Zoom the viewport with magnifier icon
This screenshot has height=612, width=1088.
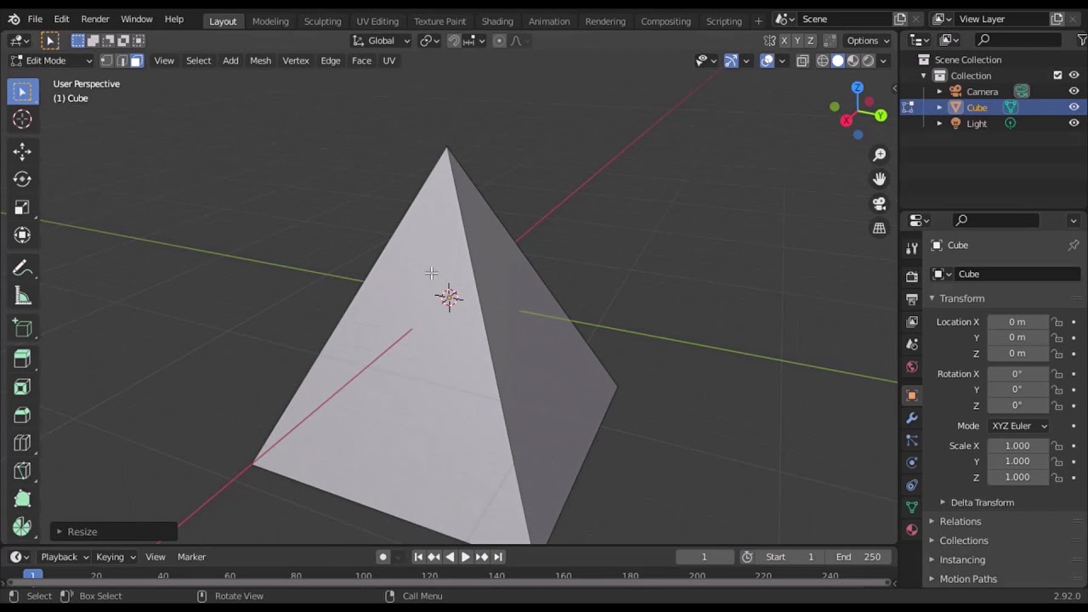pyautogui.click(x=879, y=155)
